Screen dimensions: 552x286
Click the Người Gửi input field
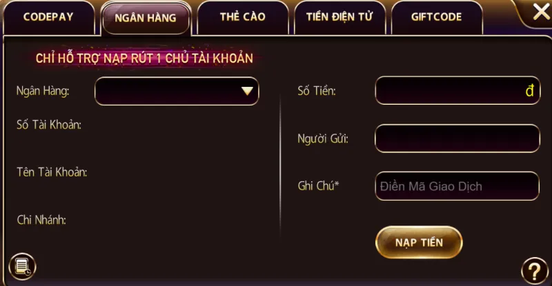point(457,139)
